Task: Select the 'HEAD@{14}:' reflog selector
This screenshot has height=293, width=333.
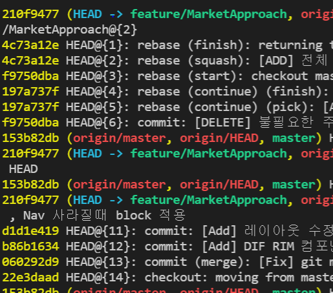Action: point(102,278)
